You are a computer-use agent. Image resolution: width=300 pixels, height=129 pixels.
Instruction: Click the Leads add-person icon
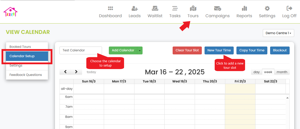[135, 8]
